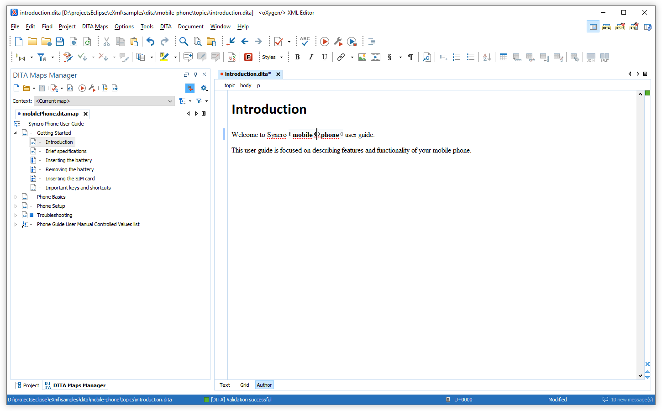662x411 pixels.
Task: Add a comment with speech bubble plus icon
Action: point(188,57)
